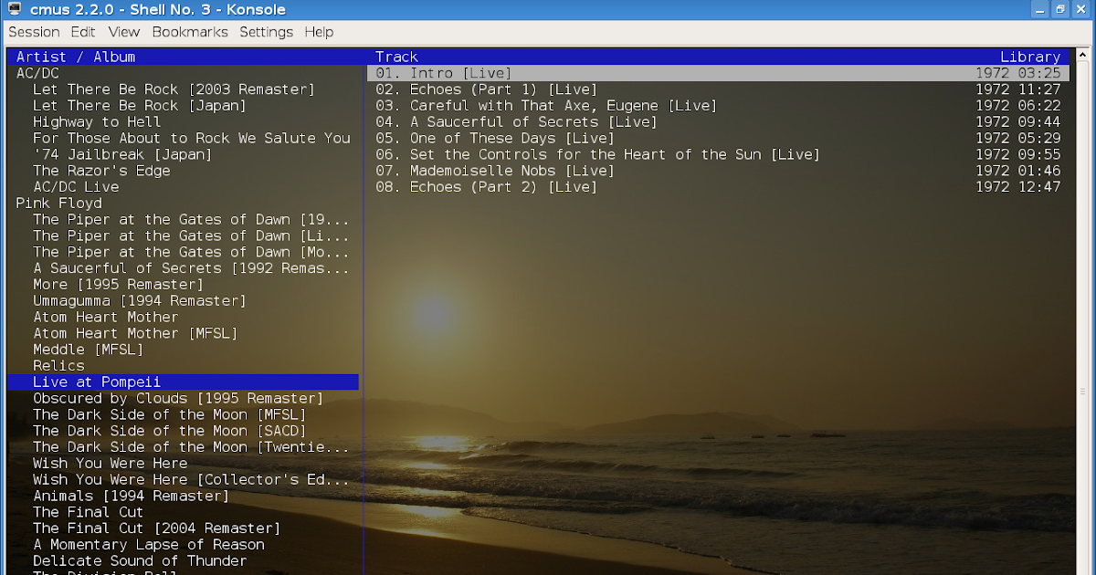Open the Settings menu
The image size is (1096, 575).
coord(266,32)
